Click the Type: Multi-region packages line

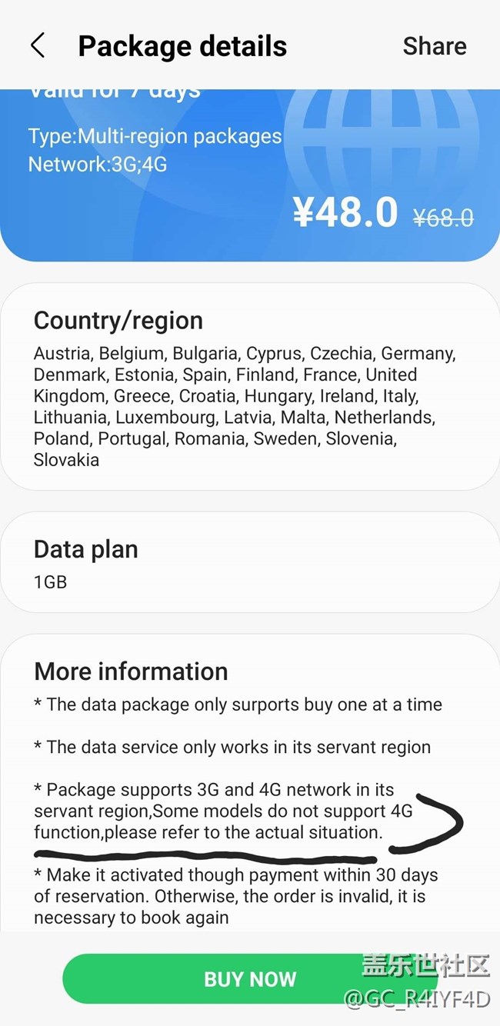tap(155, 137)
